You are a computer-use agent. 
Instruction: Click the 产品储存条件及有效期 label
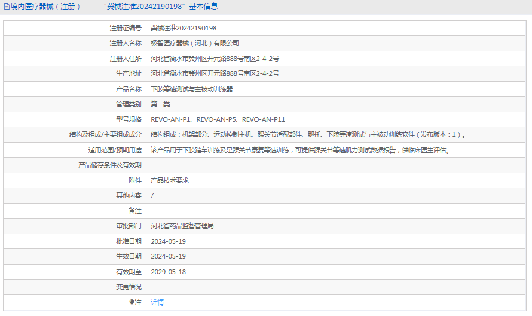[x=109, y=165]
